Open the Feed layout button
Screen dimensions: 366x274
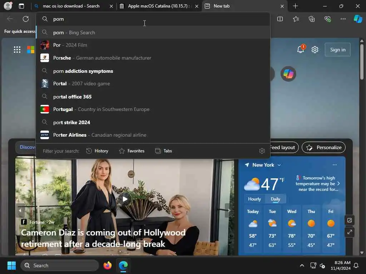(x=284, y=147)
